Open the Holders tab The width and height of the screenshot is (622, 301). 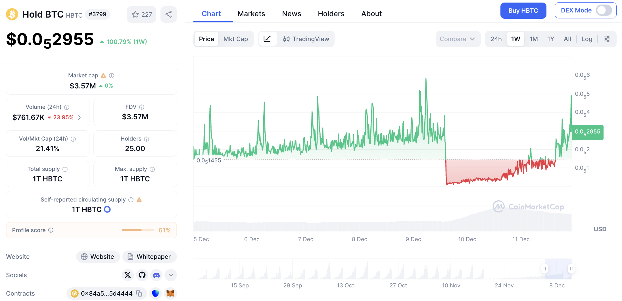[x=331, y=14]
